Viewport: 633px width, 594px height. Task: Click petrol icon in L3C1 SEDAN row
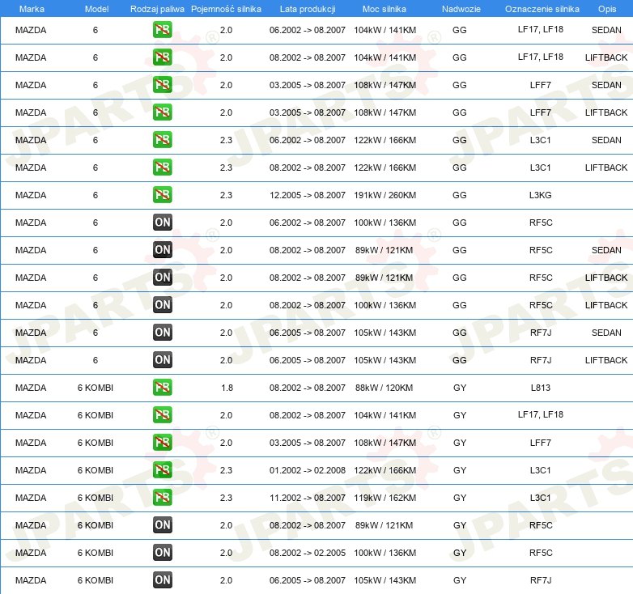tap(162, 140)
